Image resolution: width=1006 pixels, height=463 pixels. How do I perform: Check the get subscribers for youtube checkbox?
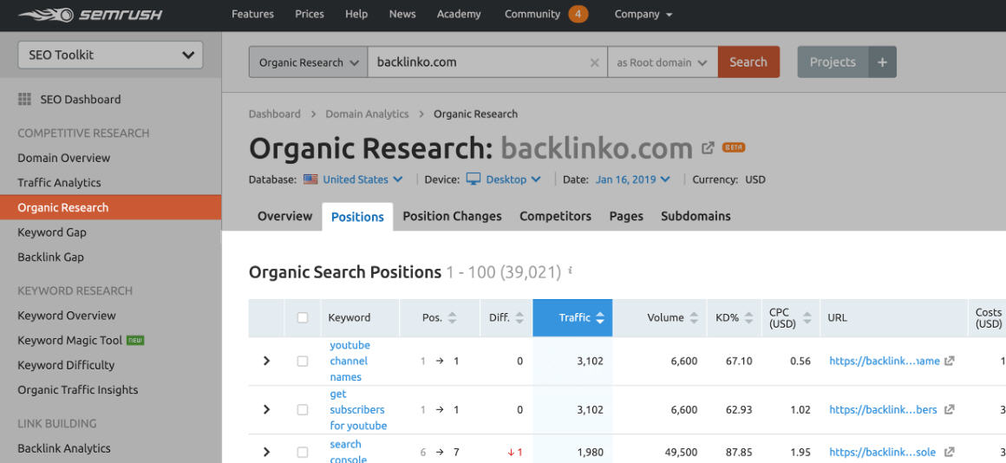[x=303, y=410]
